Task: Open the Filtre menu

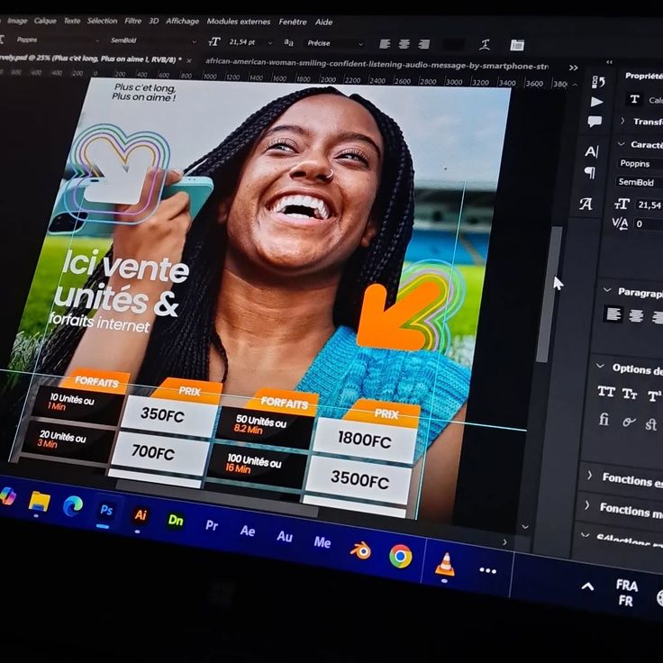Action: pos(132,20)
